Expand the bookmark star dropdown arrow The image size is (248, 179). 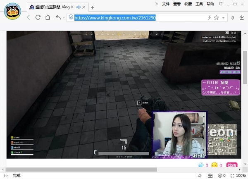coord(223,18)
